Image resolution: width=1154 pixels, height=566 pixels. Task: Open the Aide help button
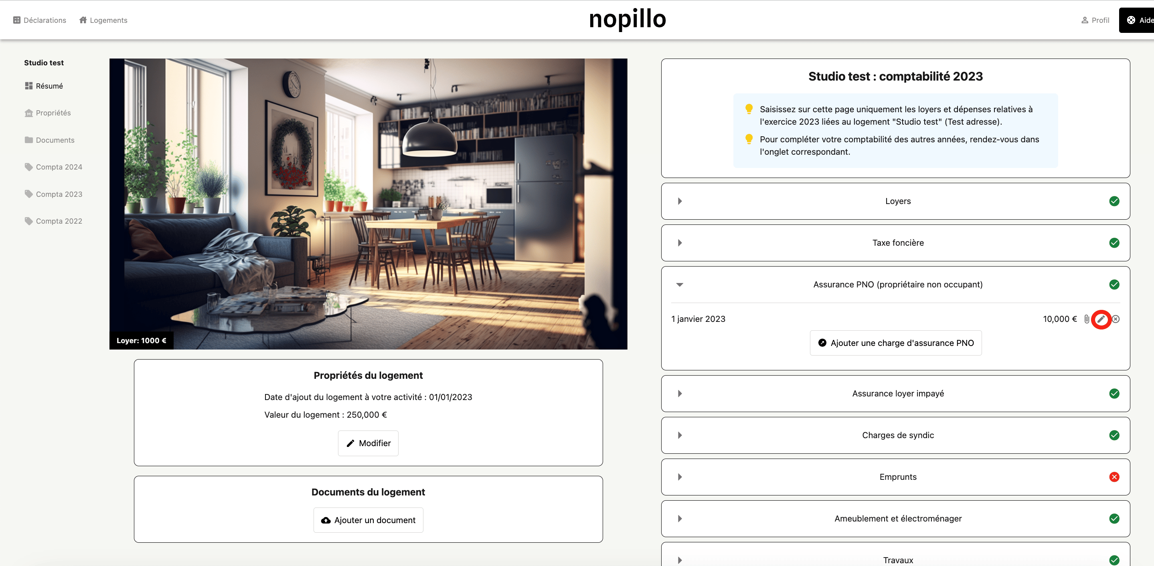point(1138,20)
